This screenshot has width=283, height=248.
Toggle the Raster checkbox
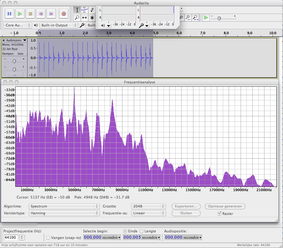pos(219,213)
